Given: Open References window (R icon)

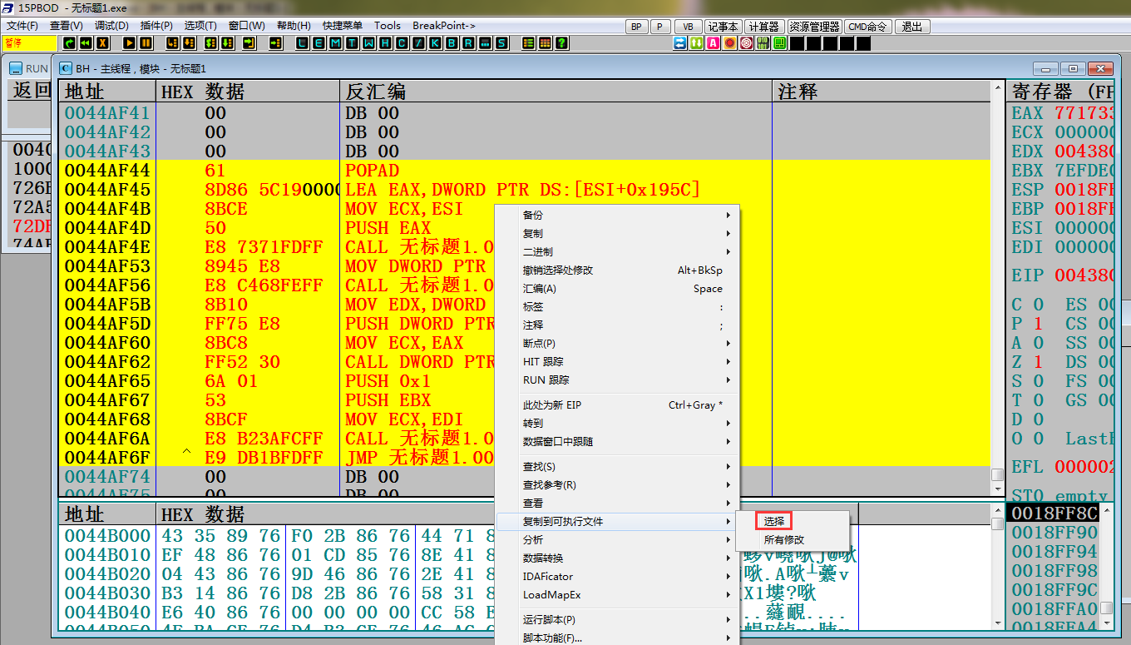Looking at the screenshot, I should coord(469,42).
